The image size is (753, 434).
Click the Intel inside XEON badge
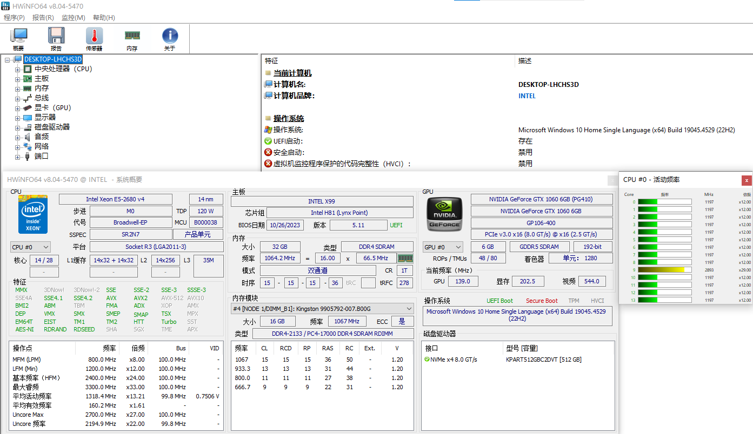coord(32,214)
